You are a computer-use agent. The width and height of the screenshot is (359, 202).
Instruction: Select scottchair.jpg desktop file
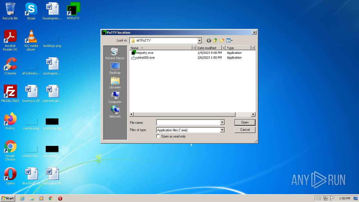click(52, 123)
